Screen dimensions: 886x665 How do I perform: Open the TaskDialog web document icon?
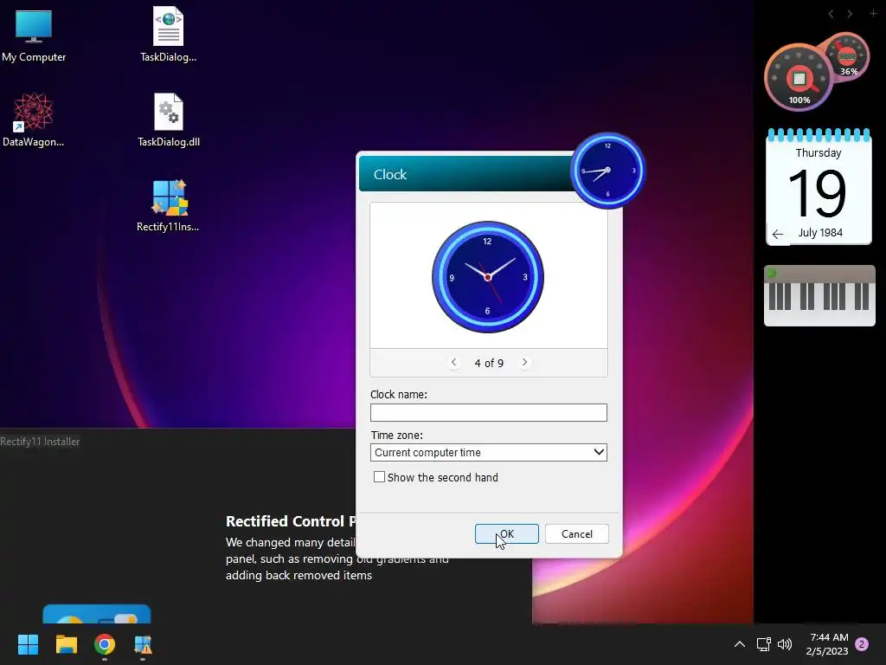pyautogui.click(x=169, y=35)
